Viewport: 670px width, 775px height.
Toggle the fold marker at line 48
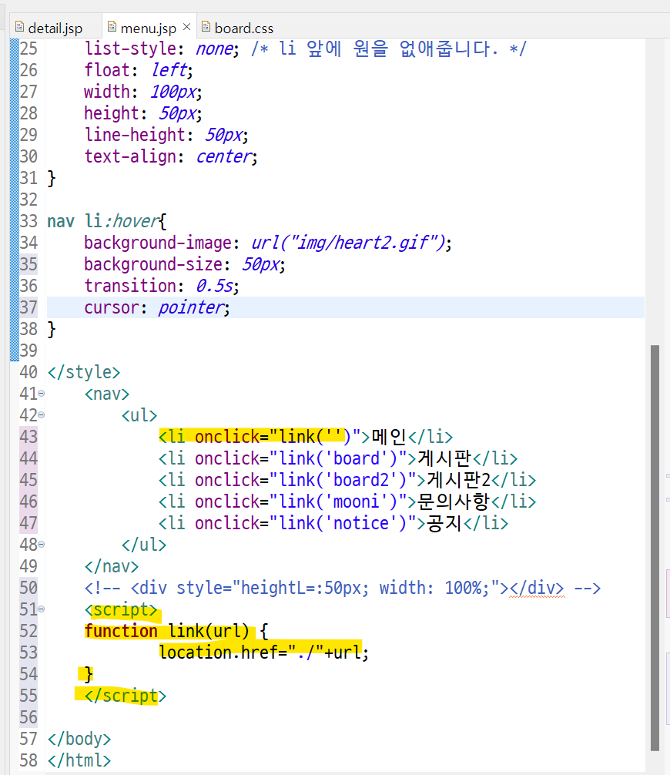pyautogui.click(x=42, y=545)
